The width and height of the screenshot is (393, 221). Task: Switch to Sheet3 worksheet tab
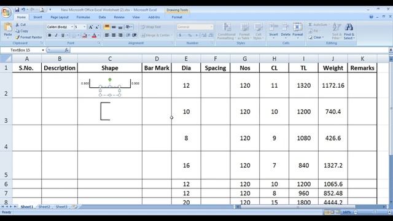(61, 207)
